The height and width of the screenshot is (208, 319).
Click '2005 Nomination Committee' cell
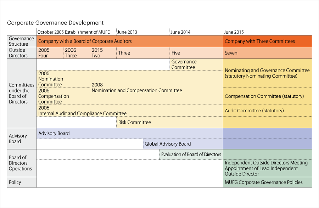click(x=63, y=79)
